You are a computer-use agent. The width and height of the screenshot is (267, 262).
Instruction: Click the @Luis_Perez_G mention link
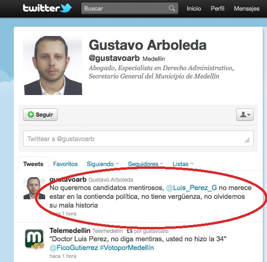191,188
